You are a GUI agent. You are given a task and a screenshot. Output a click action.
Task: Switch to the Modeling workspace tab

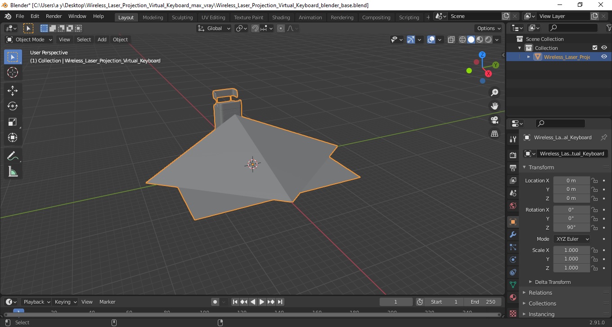tap(153, 18)
